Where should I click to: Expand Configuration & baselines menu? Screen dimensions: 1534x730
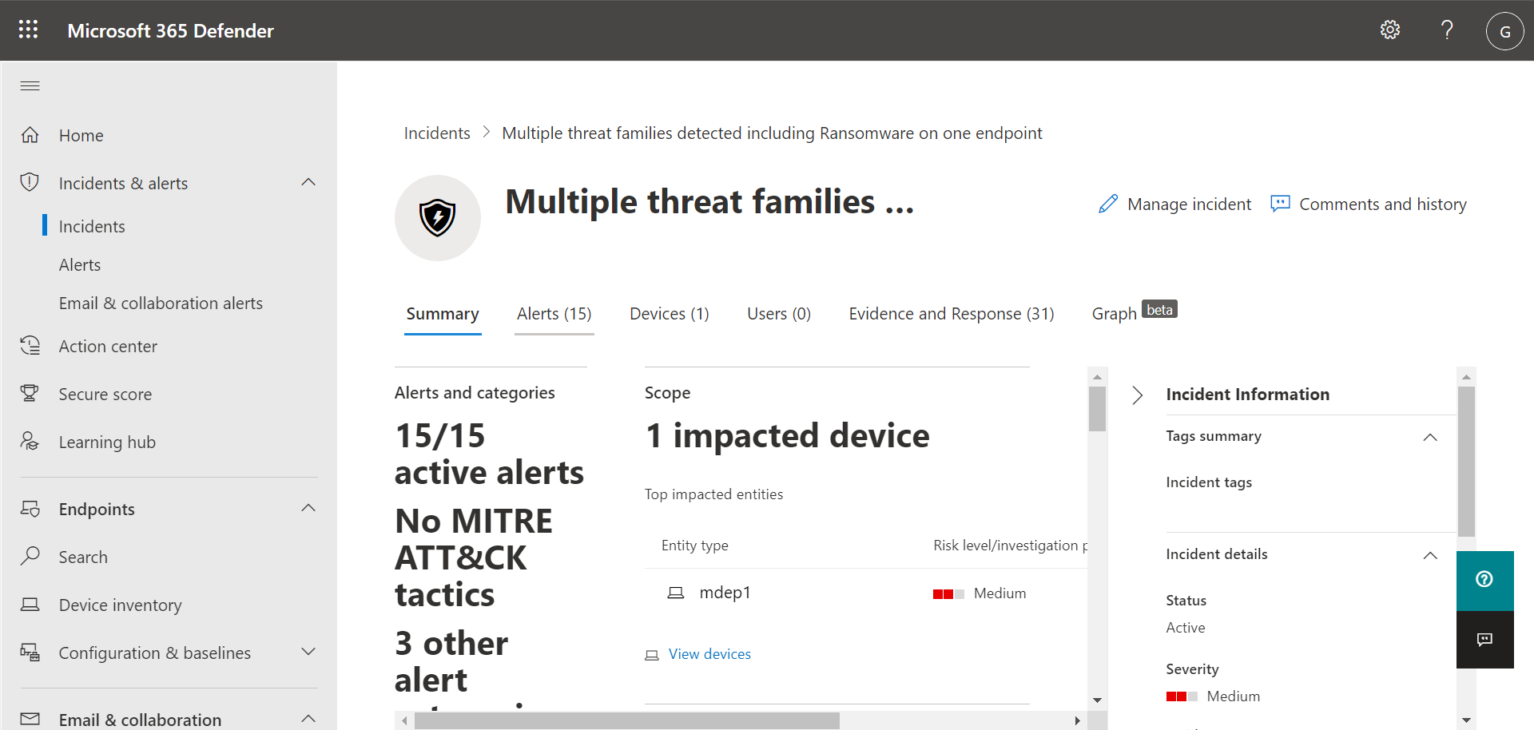308,653
